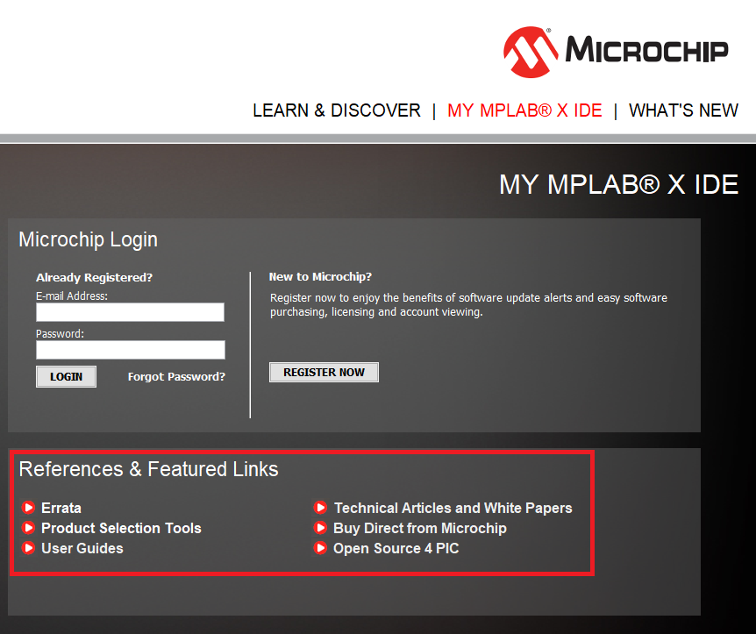
Task: Select the My MPLAB X IDE tab
Action: click(524, 110)
